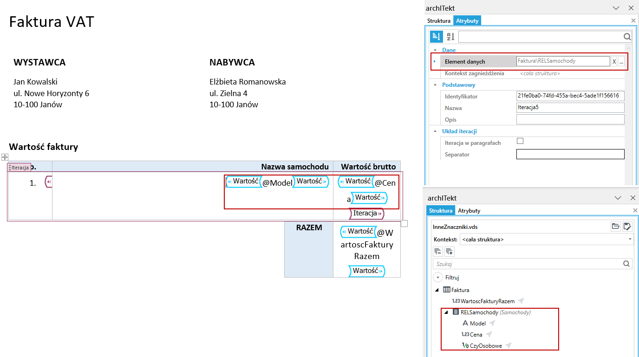
Task: Select alphabetical A-Z sort icon
Action: [x=450, y=37]
